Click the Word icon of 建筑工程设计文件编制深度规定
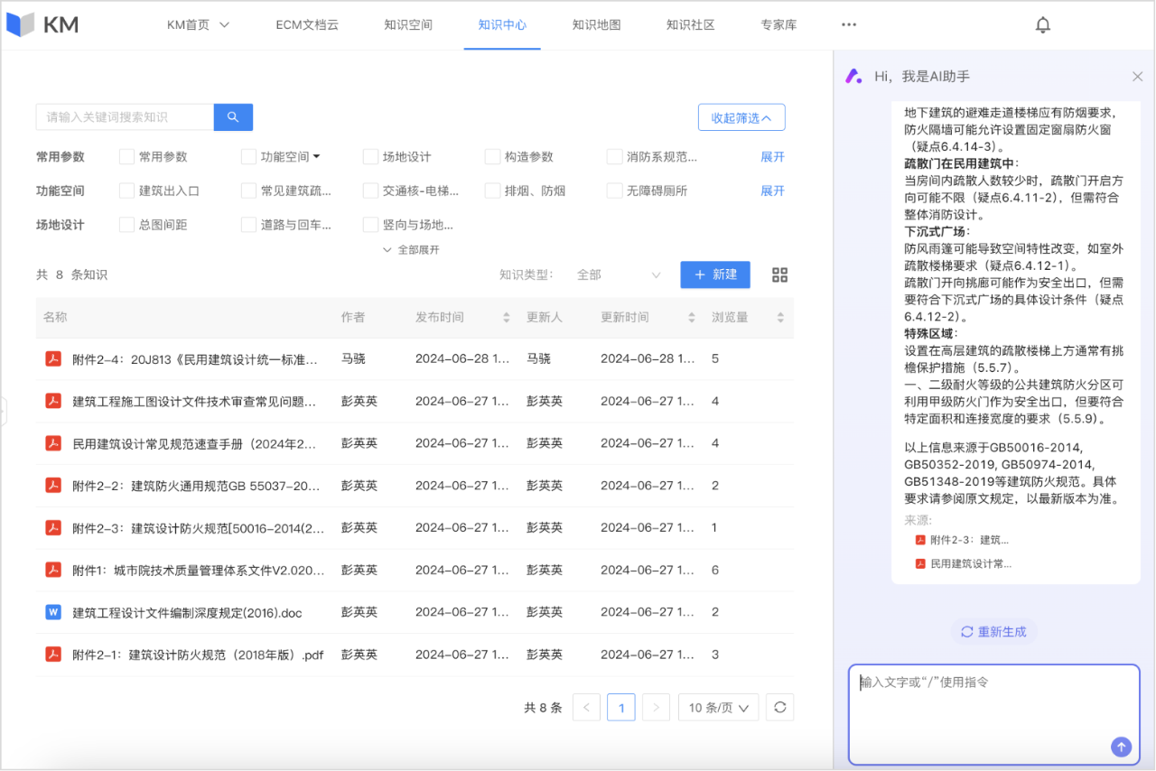Viewport: 1156px width, 771px height. point(53,612)
